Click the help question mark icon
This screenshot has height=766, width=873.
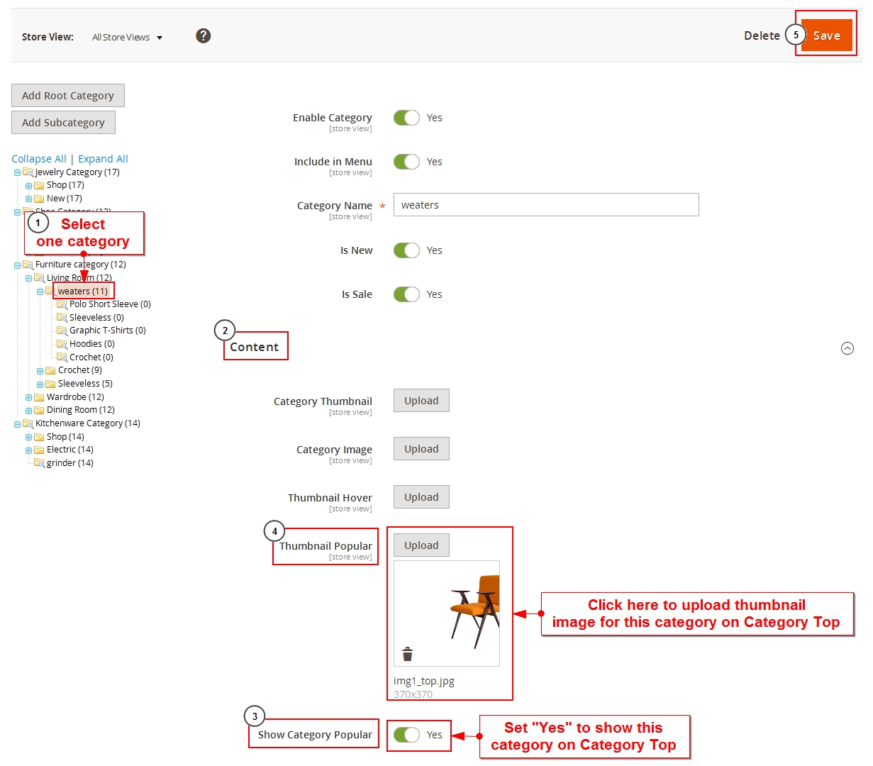[204, 35]
